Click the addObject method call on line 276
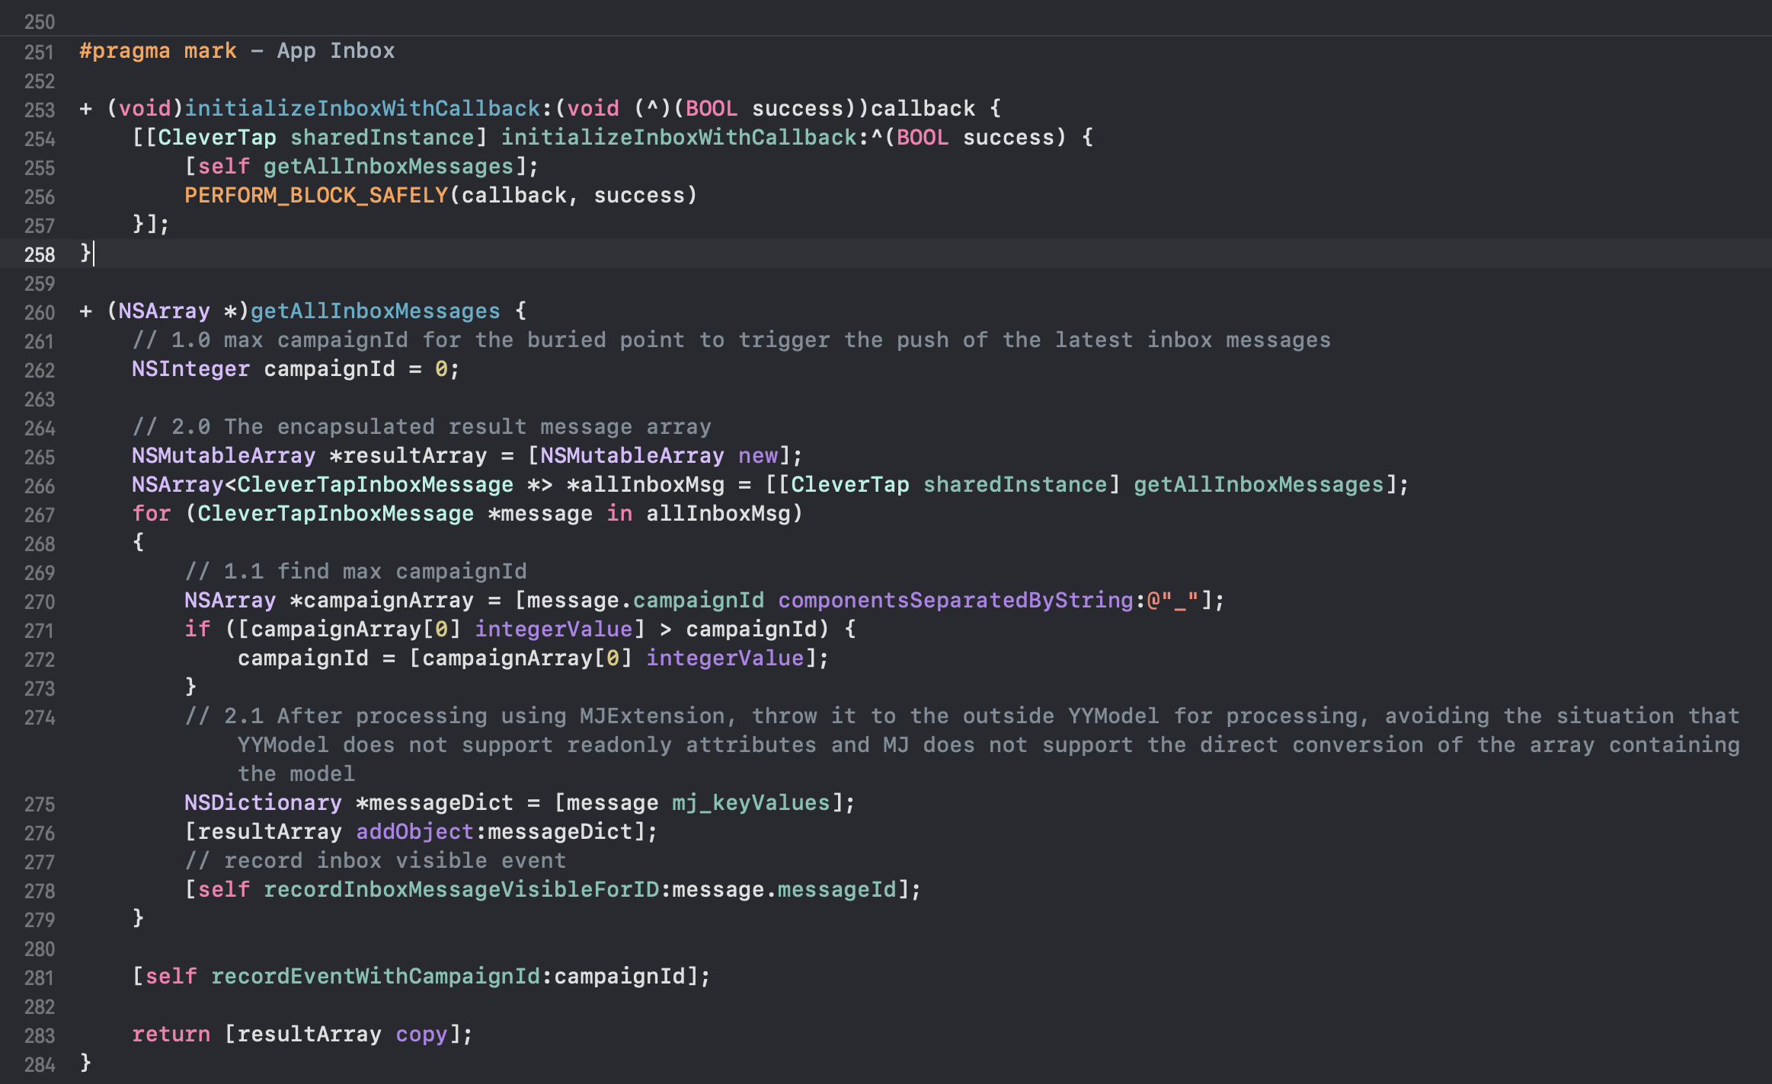Screen dimensions: 1772x1084 point(414,832)
